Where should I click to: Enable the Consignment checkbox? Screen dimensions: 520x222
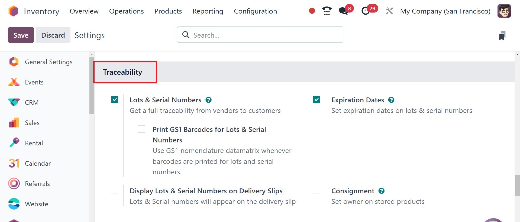316,190
